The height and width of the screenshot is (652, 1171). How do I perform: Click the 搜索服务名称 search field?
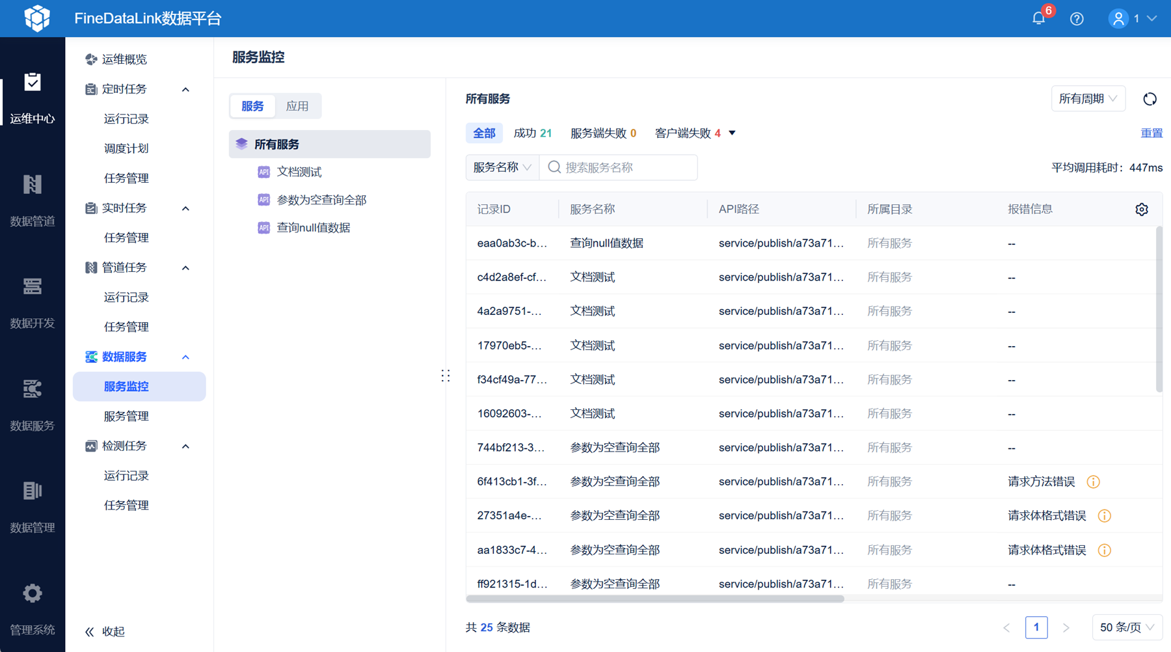coord(618,167)
